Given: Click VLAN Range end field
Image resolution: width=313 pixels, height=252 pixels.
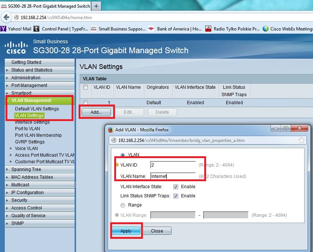Looking at the screenshot, I should click(x=226, y=215).
